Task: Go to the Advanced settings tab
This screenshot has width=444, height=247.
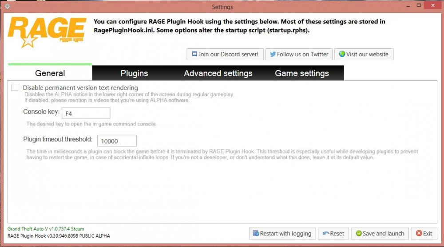Action: click(x=218, y=73)
